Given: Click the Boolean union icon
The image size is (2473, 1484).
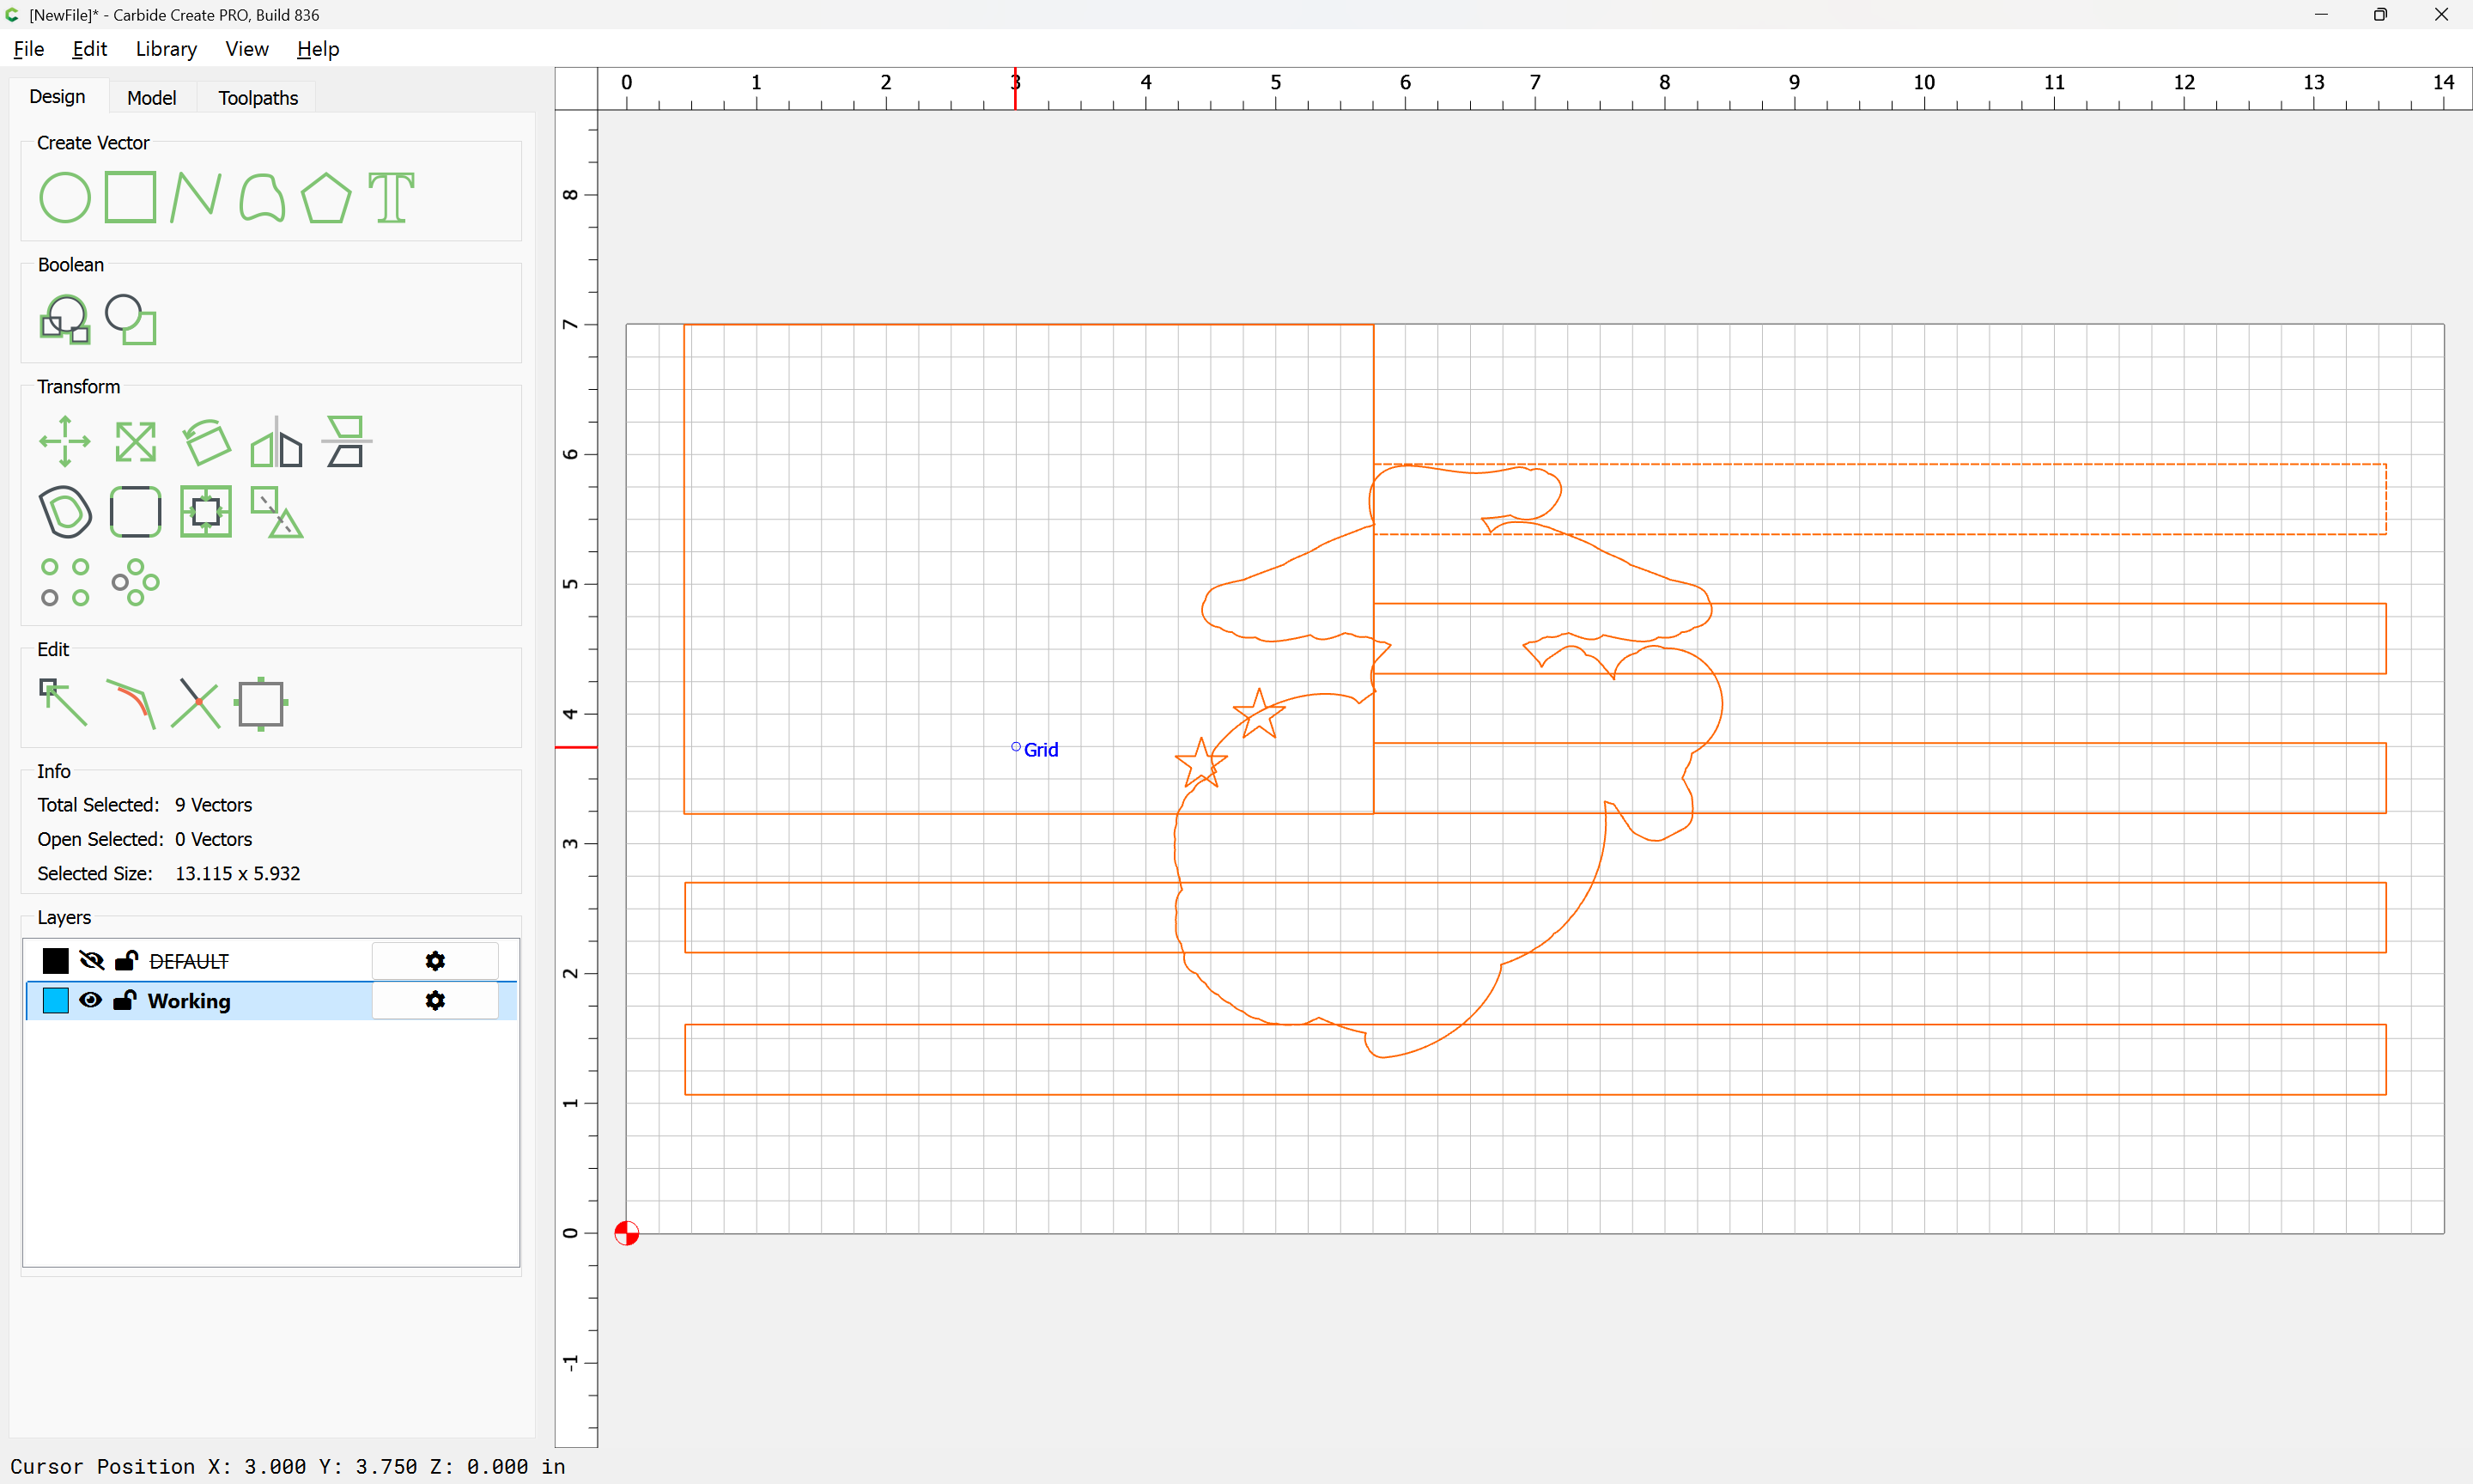Looking at the screenshot, I should pos(64,320).
